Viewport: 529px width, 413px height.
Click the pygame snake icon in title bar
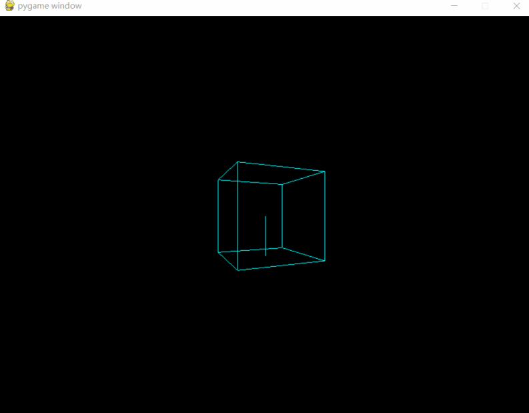pyautogui.click(x=9, y=6)
